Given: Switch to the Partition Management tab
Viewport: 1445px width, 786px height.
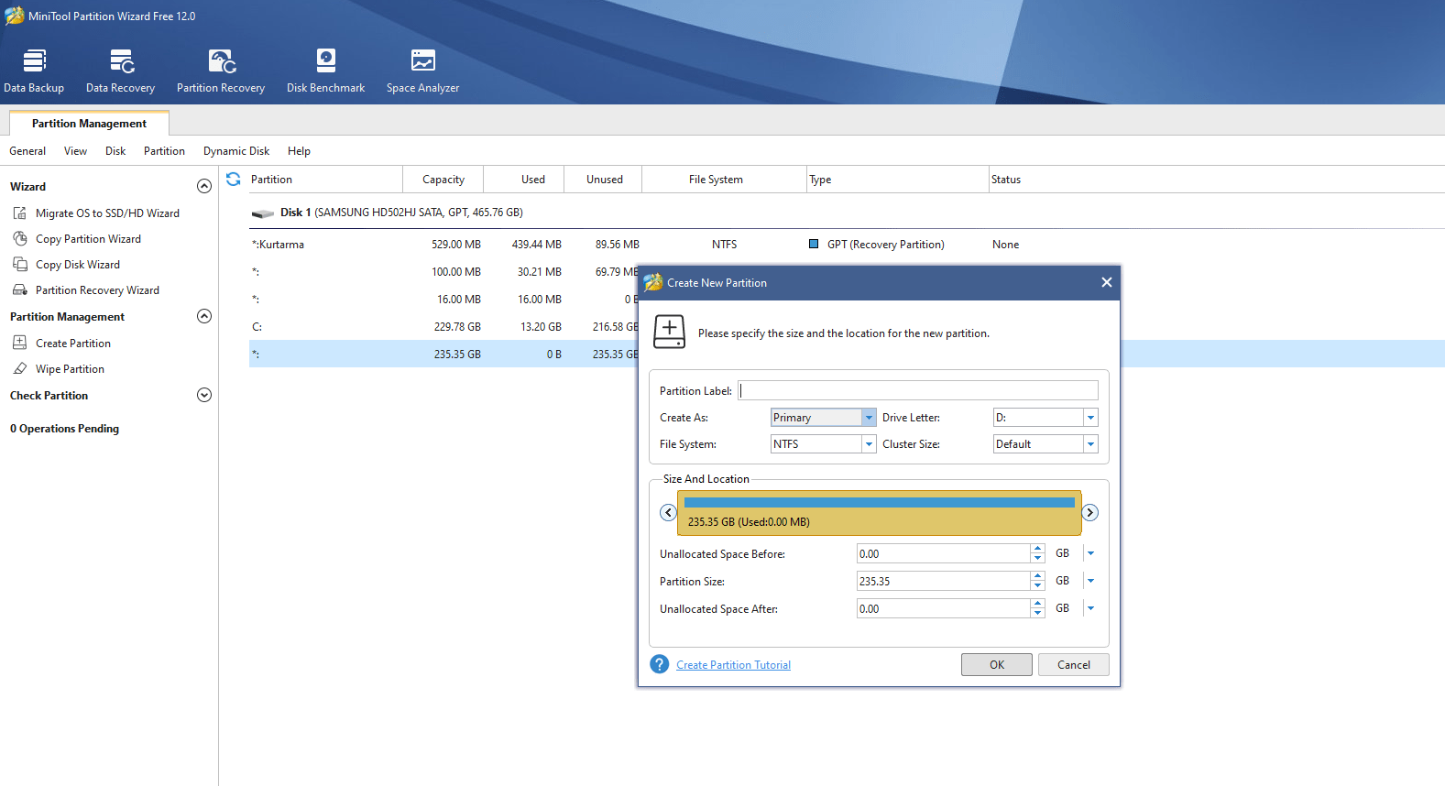Looking at the screenshot, I should [89, 124].
